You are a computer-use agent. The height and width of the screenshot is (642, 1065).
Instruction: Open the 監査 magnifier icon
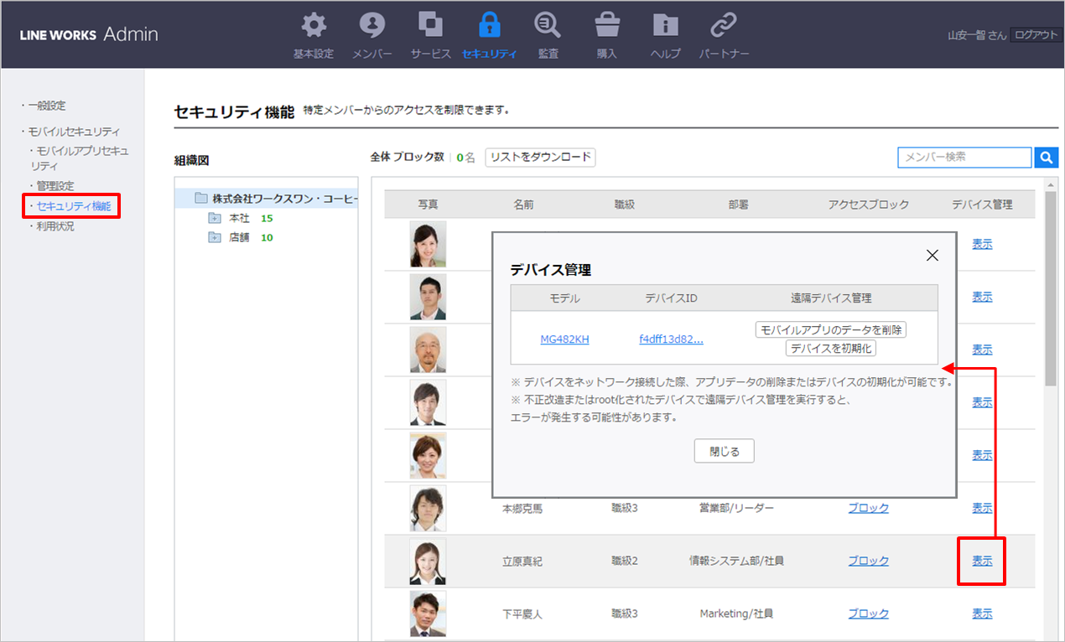(x=548, y=27)
